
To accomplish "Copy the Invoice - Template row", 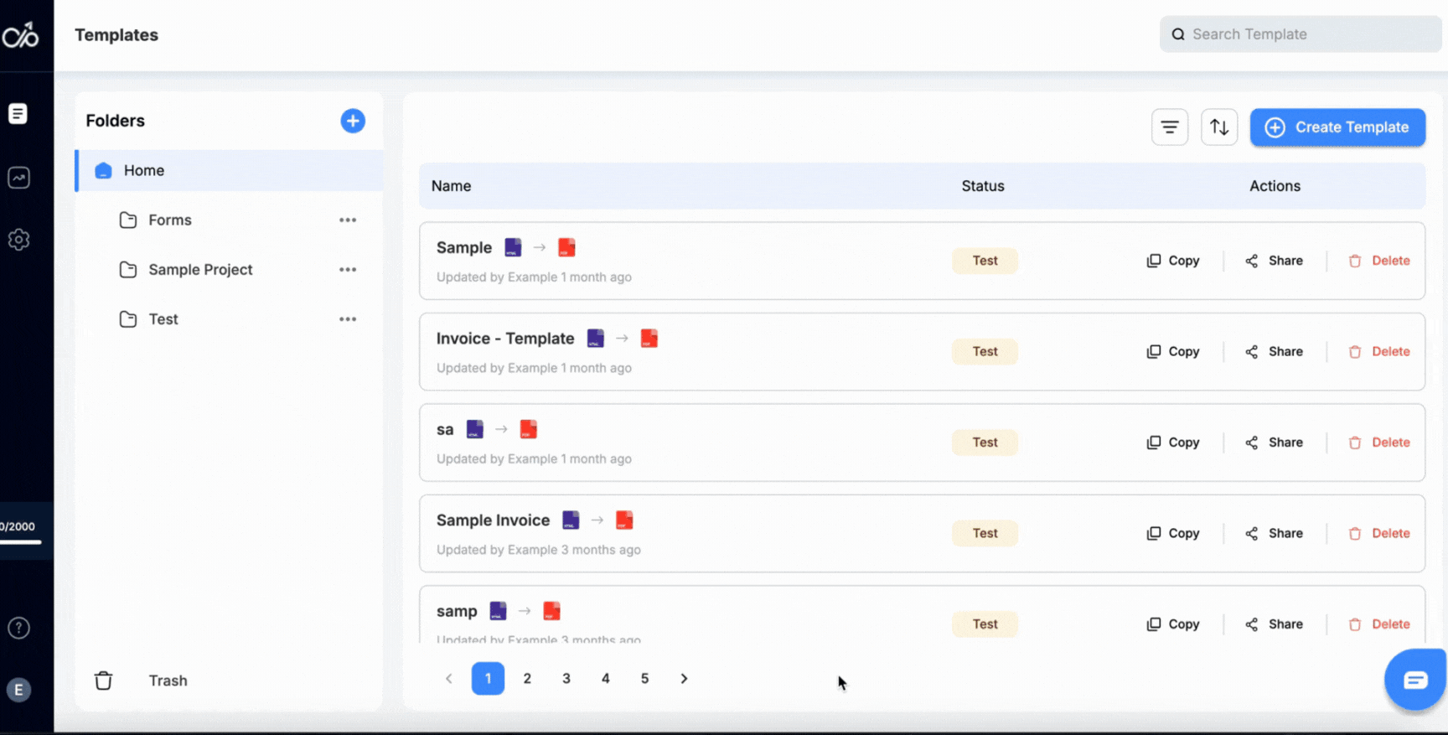I will pos(1173,352).
